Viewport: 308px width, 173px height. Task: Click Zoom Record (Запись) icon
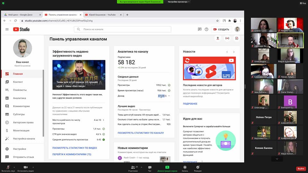185,168
